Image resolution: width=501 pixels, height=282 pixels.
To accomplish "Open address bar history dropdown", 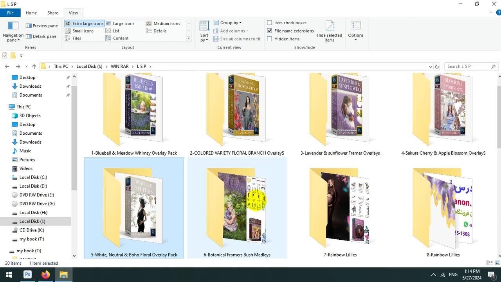I will (x=431, y=67).
